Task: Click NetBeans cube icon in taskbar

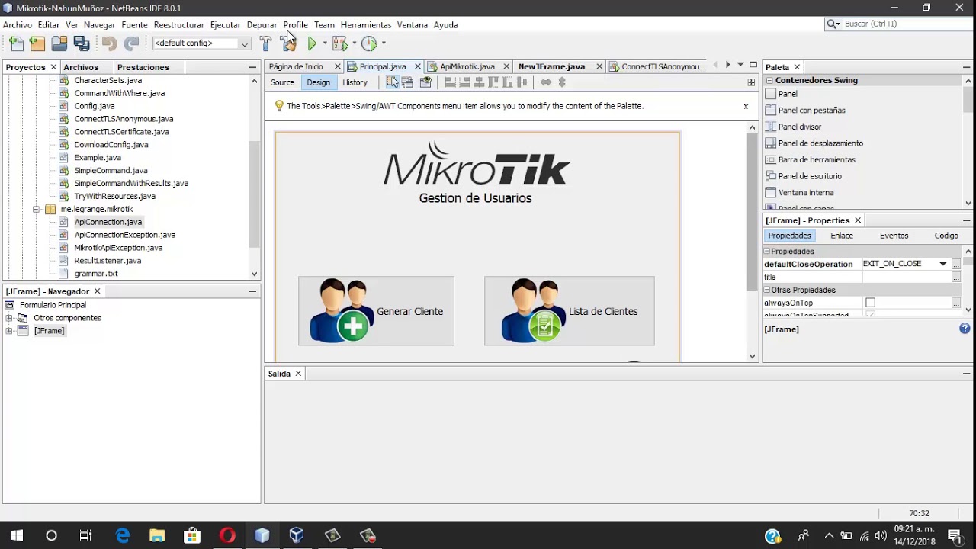Action: point(262,535)
